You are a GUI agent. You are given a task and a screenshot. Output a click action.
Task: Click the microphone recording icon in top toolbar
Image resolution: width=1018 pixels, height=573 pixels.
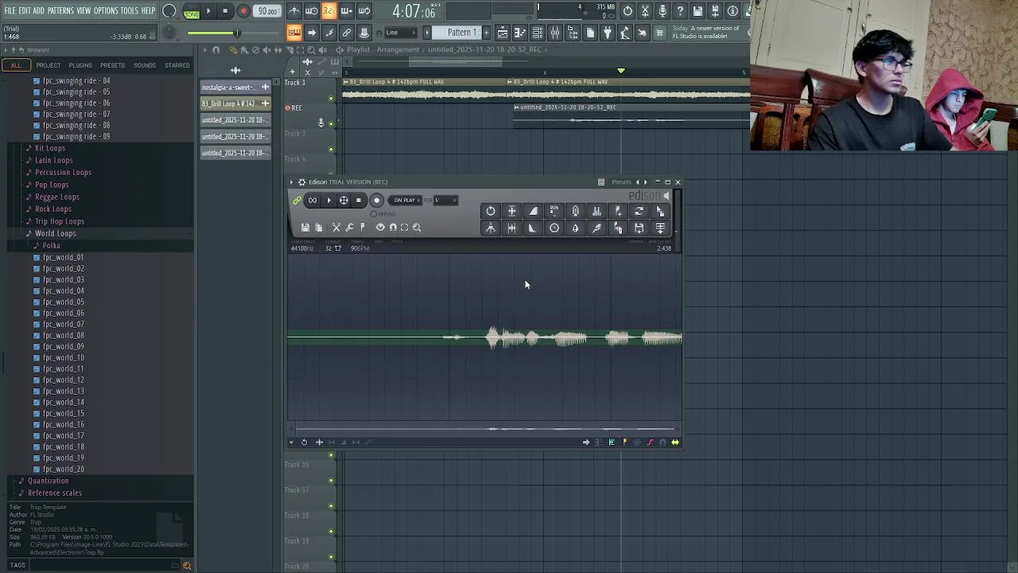[662, 11]
